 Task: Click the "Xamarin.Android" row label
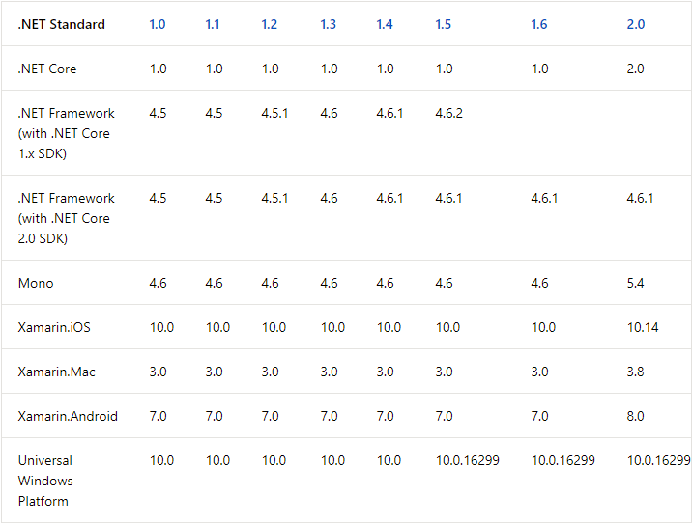[x=68, y=416]
